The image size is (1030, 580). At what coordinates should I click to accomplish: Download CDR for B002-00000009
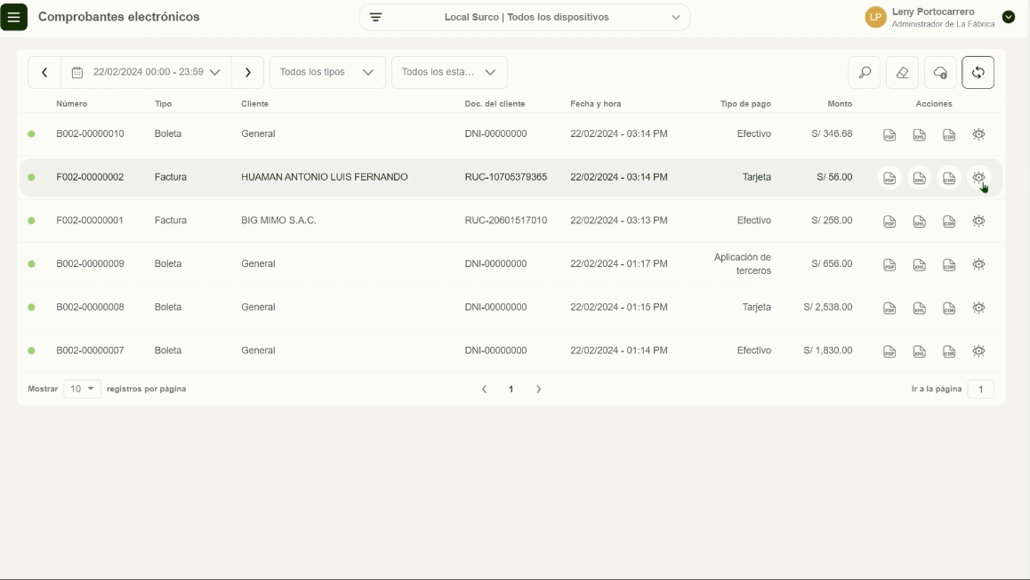coord(949,265)
